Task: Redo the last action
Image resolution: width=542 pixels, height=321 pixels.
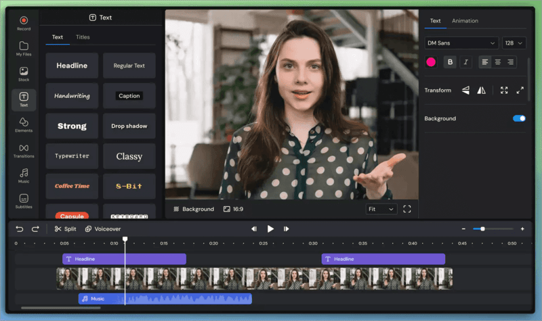Action: [35, 229]
